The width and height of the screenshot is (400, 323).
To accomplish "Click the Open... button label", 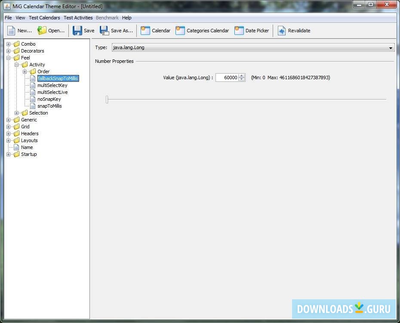I will 56,31.
